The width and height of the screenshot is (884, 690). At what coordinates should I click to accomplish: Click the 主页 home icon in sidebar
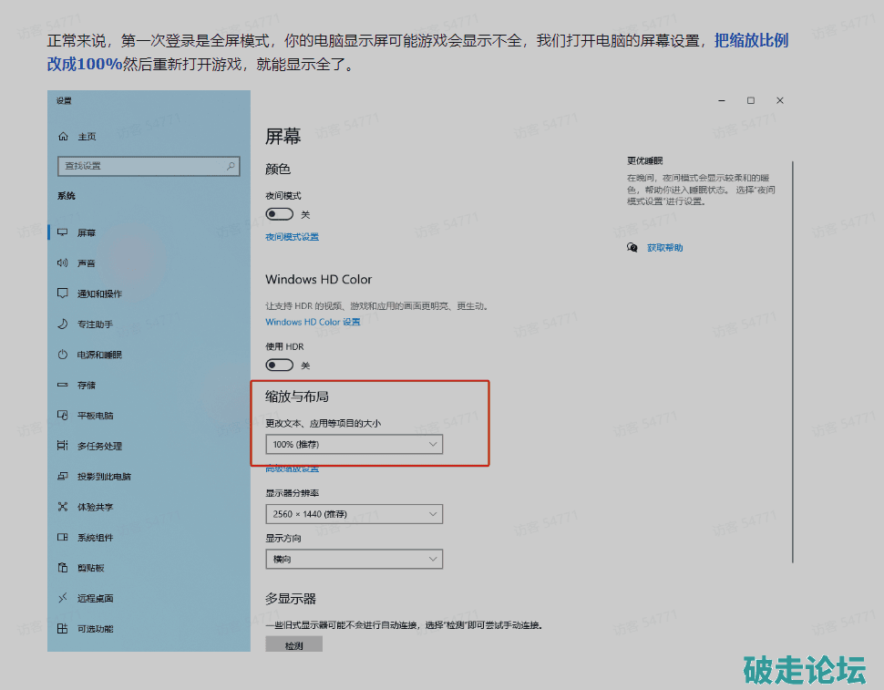[63, 137]
